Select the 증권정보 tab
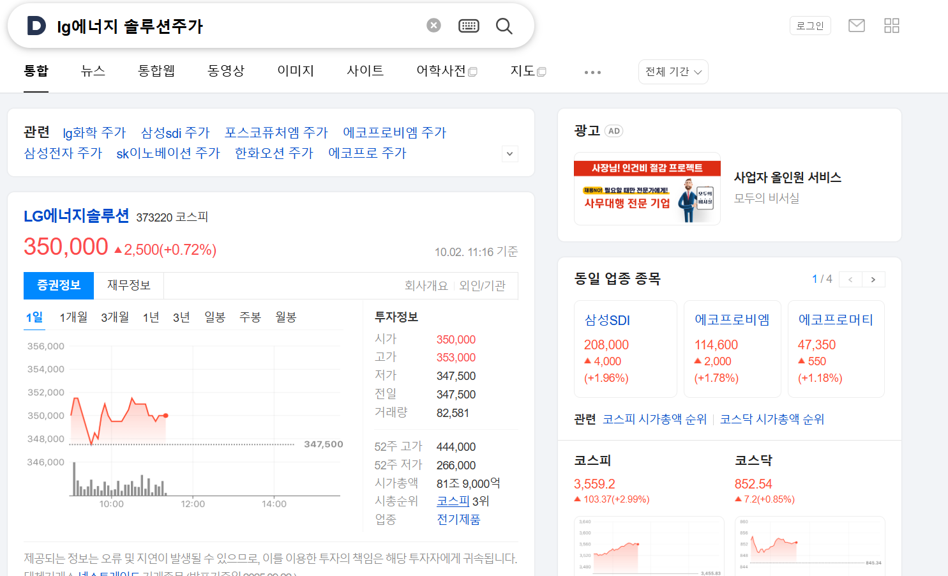948x576 pixels. [x=59, y=285]
